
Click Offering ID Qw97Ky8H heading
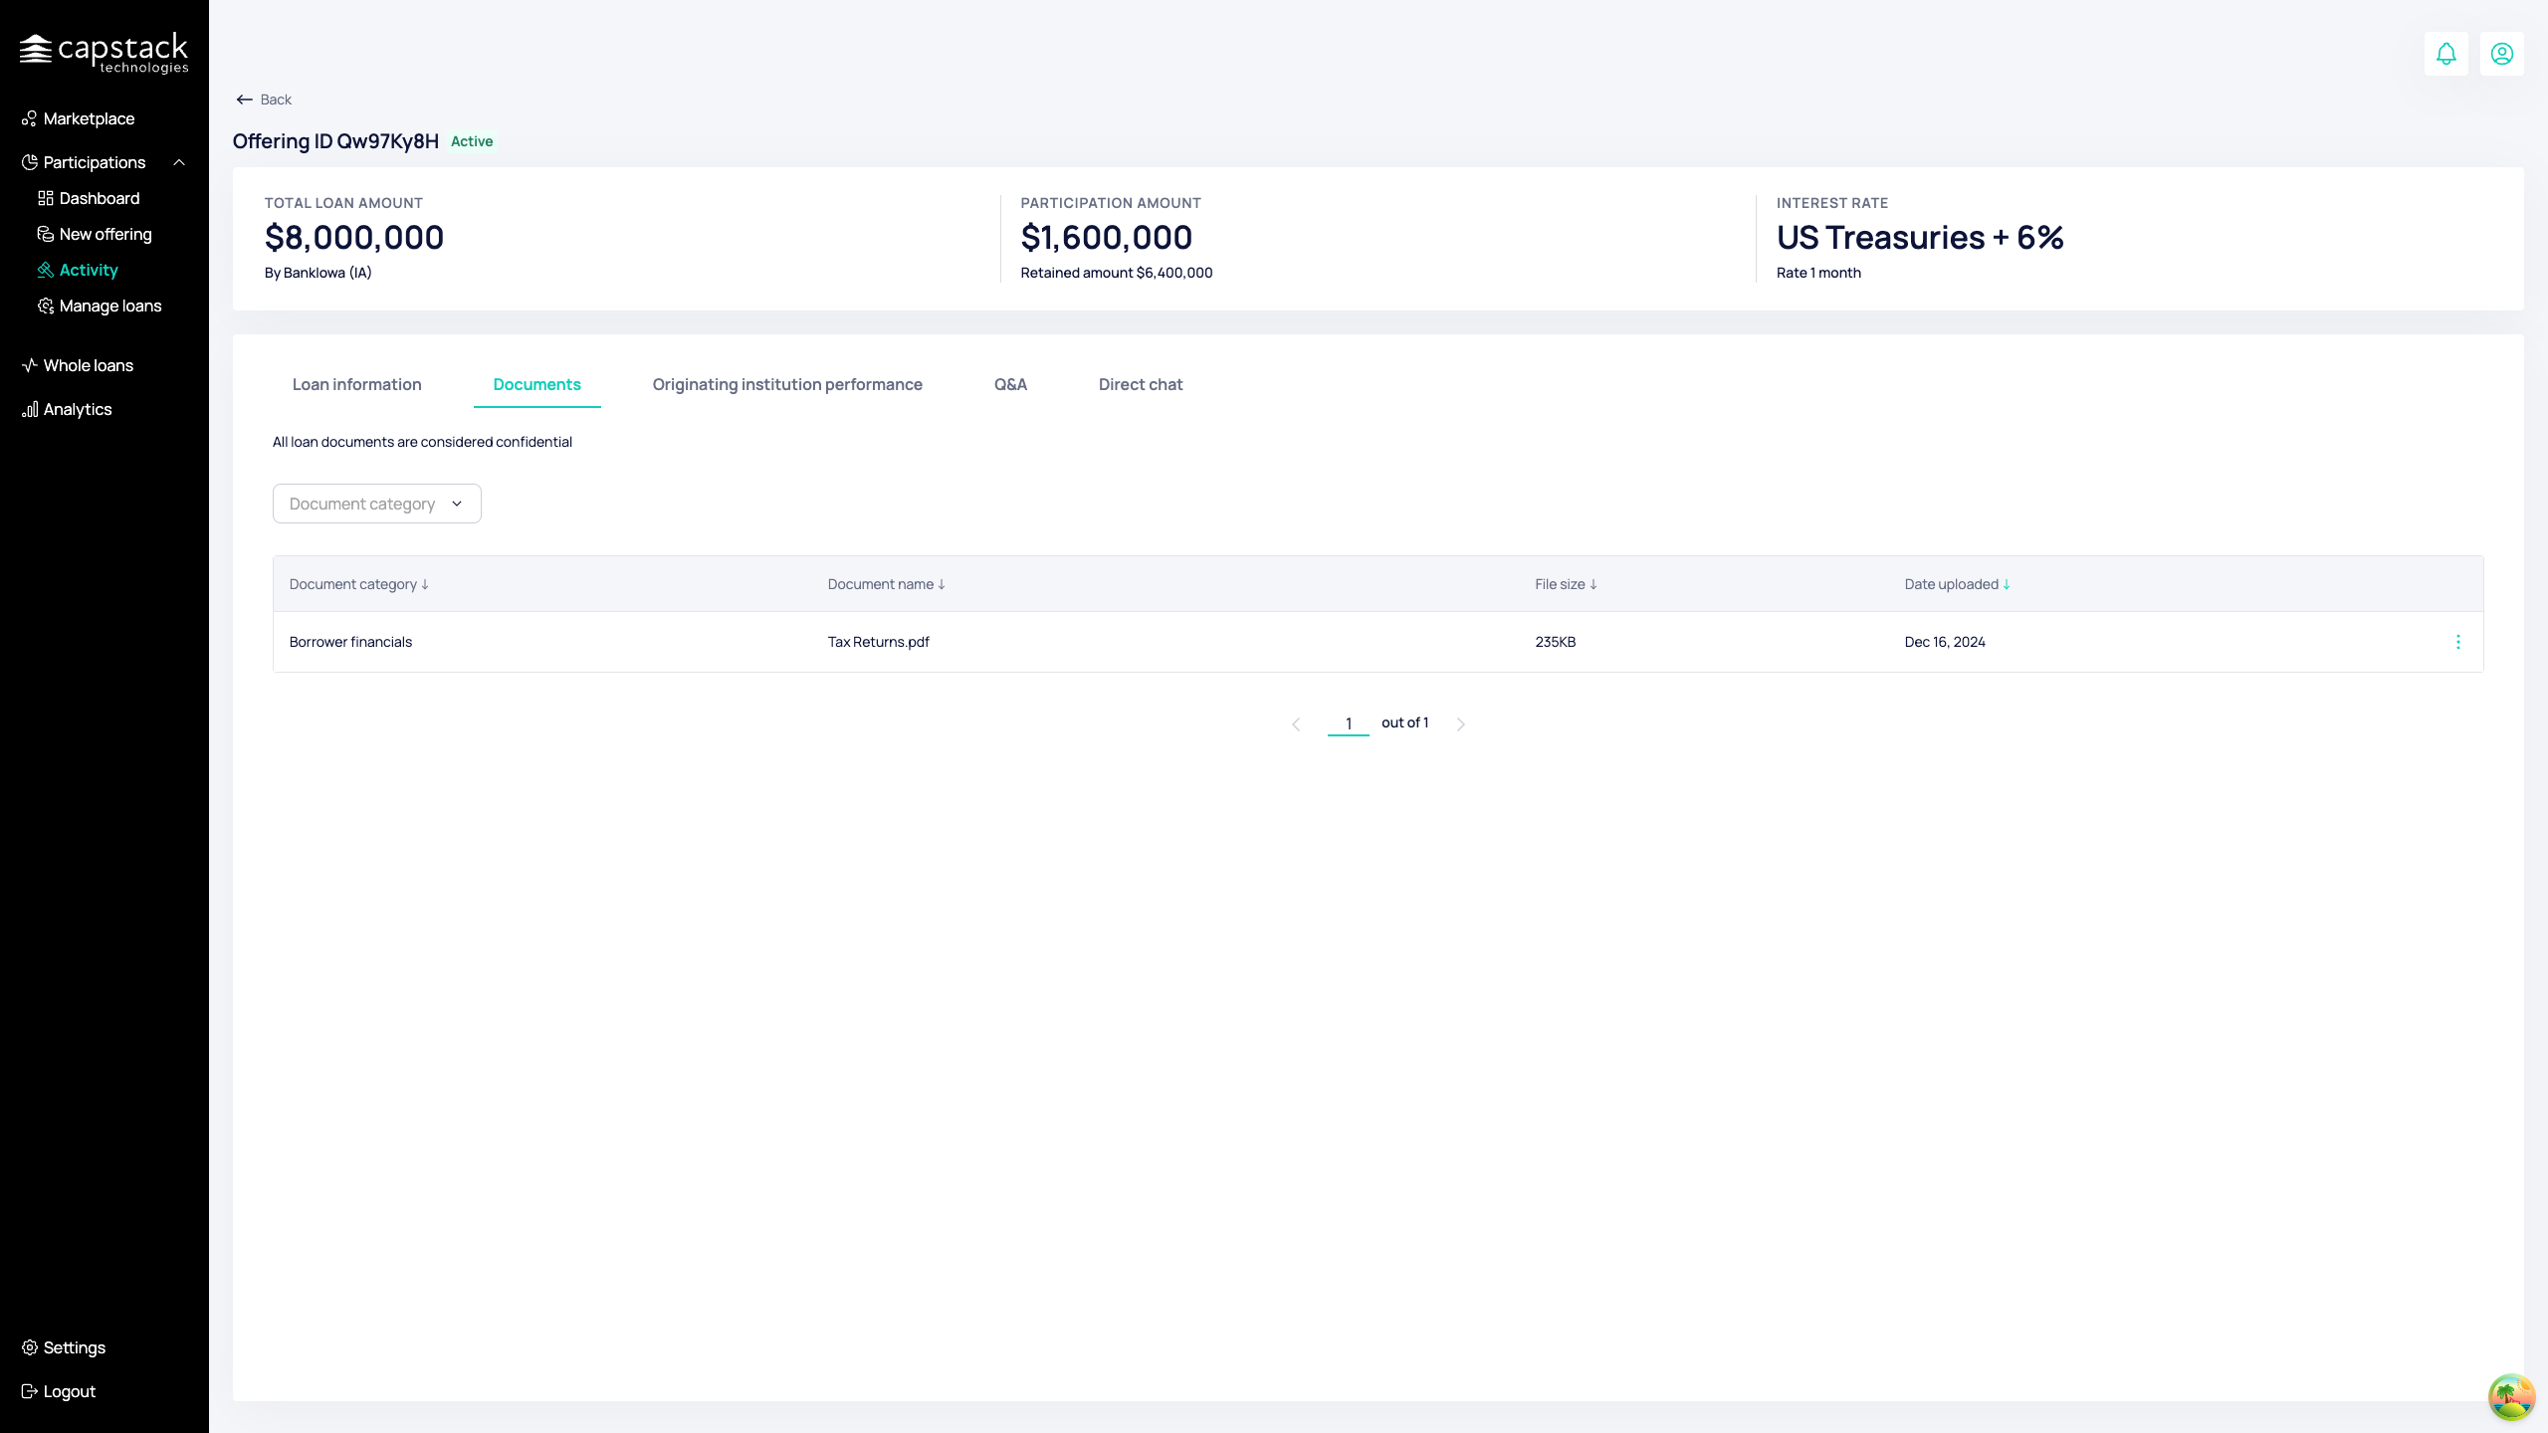coord(335,141)
